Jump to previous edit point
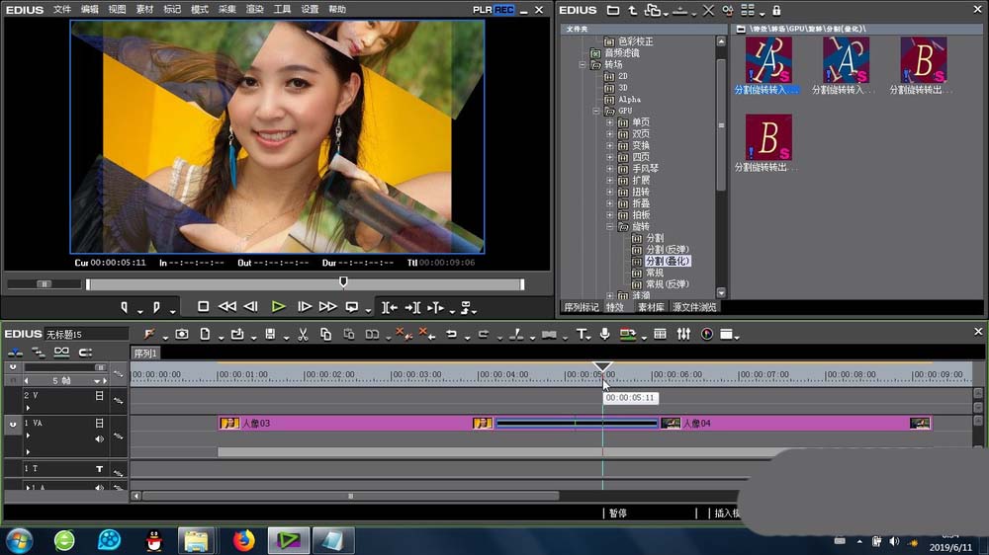Image resolution: width=989 pixels, height=555 pixels. click(389, 307)
